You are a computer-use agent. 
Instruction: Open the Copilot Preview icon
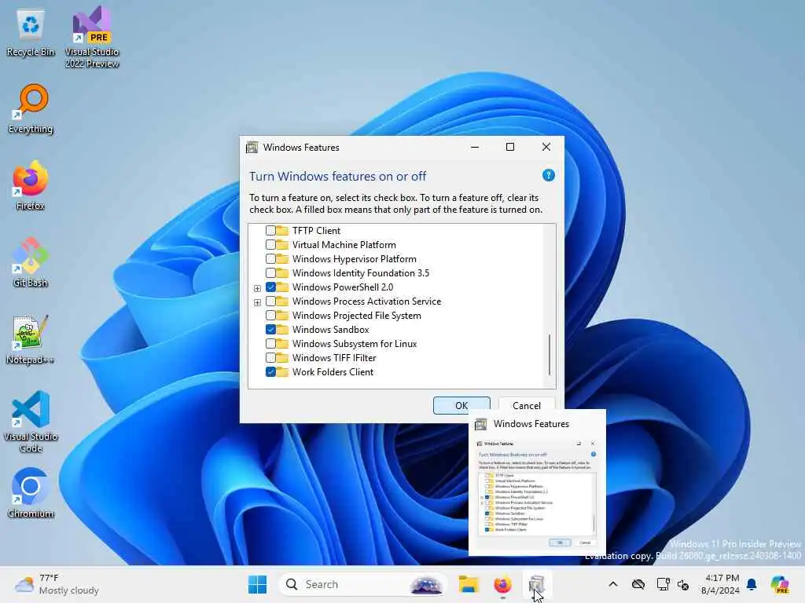[780, 584]
